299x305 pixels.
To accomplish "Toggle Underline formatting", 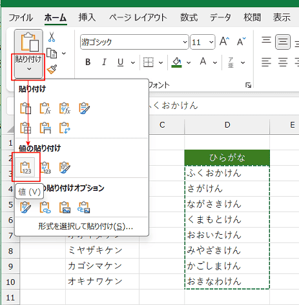I will pos(121,63).
